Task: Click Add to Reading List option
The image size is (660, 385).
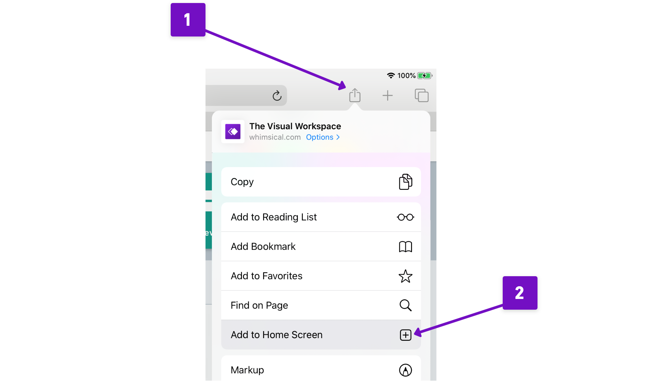Action: pos(321,217)
